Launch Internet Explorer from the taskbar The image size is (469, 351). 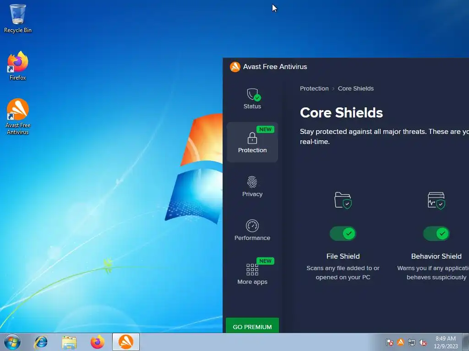click(41, 342)
